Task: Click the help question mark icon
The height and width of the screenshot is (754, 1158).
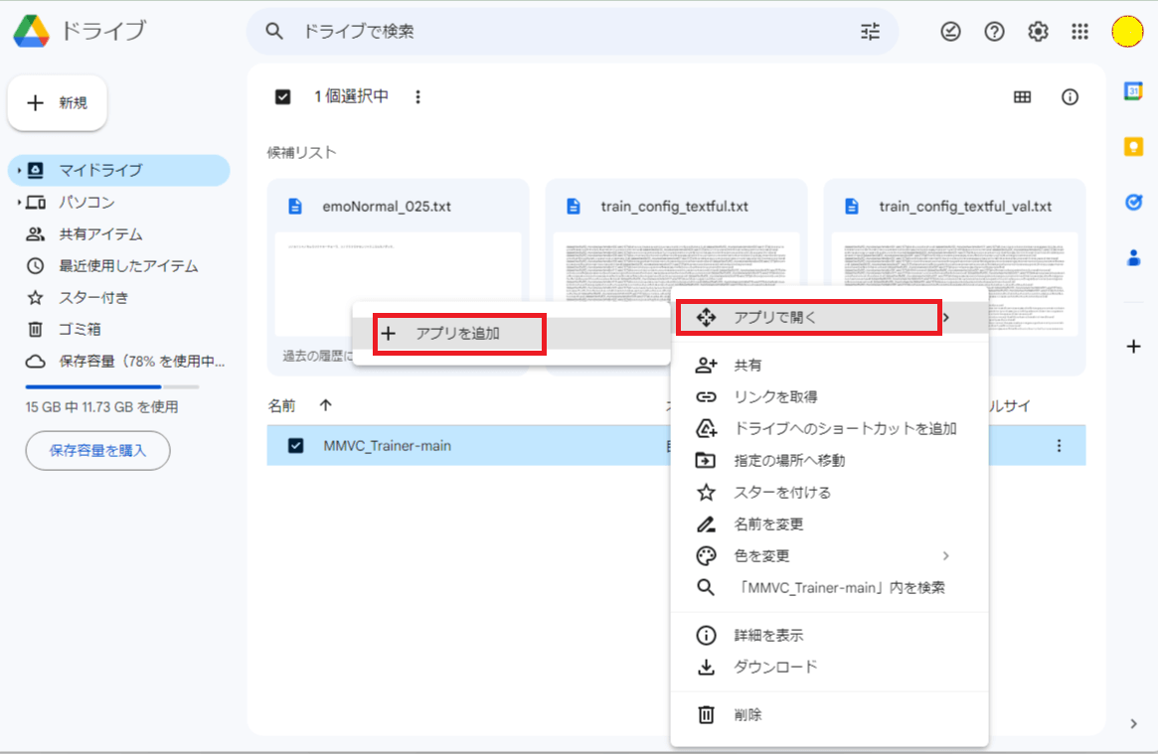Action: click(x=994, y=32)
